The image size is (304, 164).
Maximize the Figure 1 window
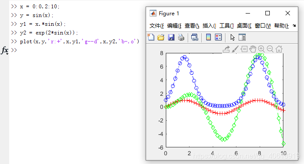pyautogui.click(x=268, y=14)
